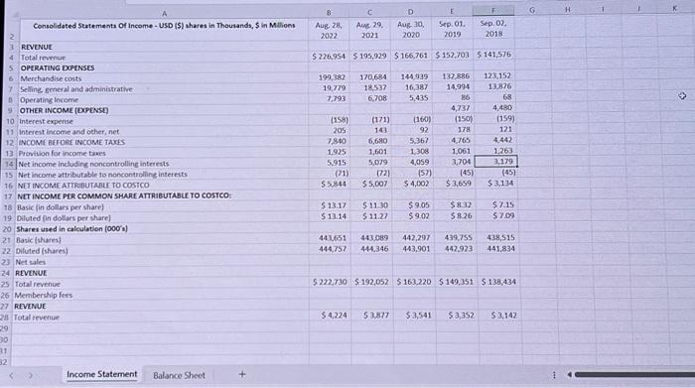Select the Merchandise costs label
The image size is (695, 388).
(x=51, y=78)
